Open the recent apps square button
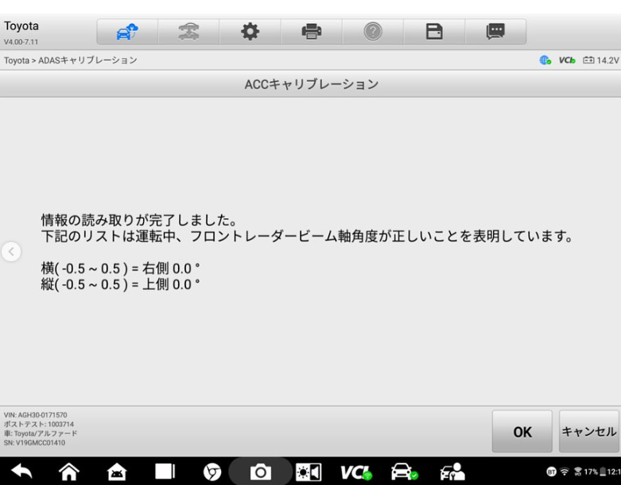Viewport: 621px width, 485px height. point(165,471)
